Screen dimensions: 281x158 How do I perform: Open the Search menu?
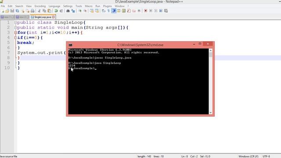click(x=19, y=6)
